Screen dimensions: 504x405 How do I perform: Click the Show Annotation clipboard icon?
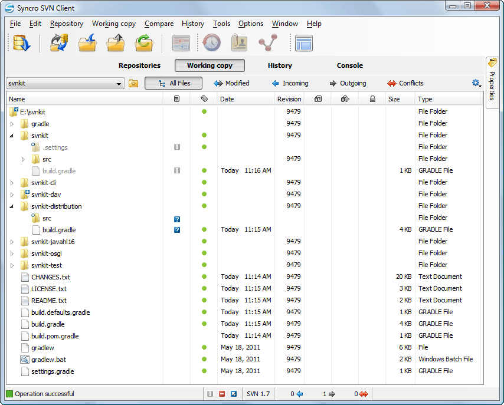pos(240,43)
